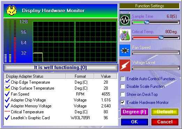This screenshot has height=129, width=182.
Task: Click the Critical Temp slider handle
Action: (x=161, y=37)
